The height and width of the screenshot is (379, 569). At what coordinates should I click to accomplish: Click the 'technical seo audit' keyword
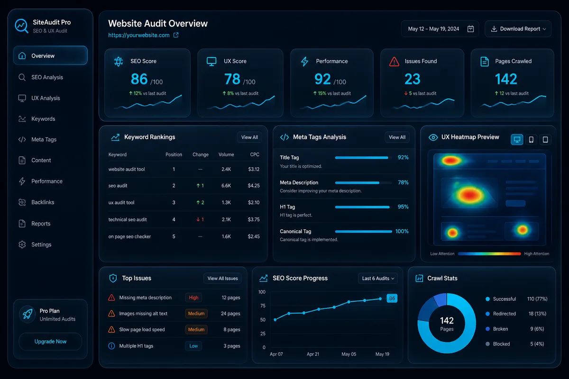coord(128,220)
